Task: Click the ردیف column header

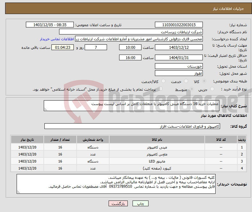Action: (x=242, y=140)
